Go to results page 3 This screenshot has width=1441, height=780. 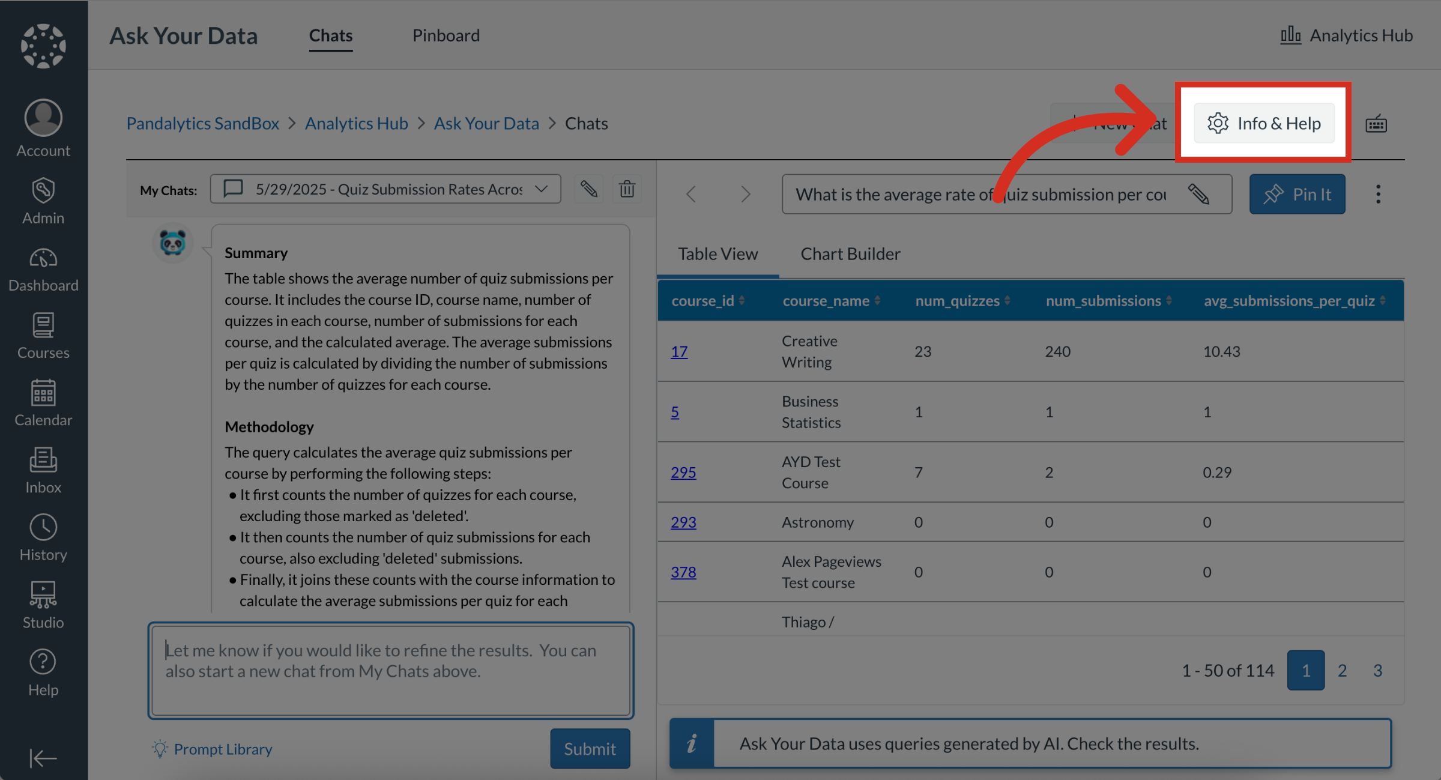[1378, 670]
